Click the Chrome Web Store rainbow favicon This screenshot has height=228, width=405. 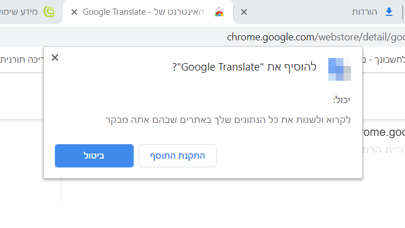pos(219,12)
